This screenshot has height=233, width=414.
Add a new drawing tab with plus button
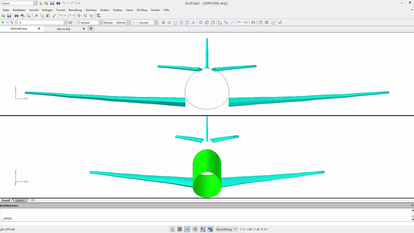tap(91, 28)
